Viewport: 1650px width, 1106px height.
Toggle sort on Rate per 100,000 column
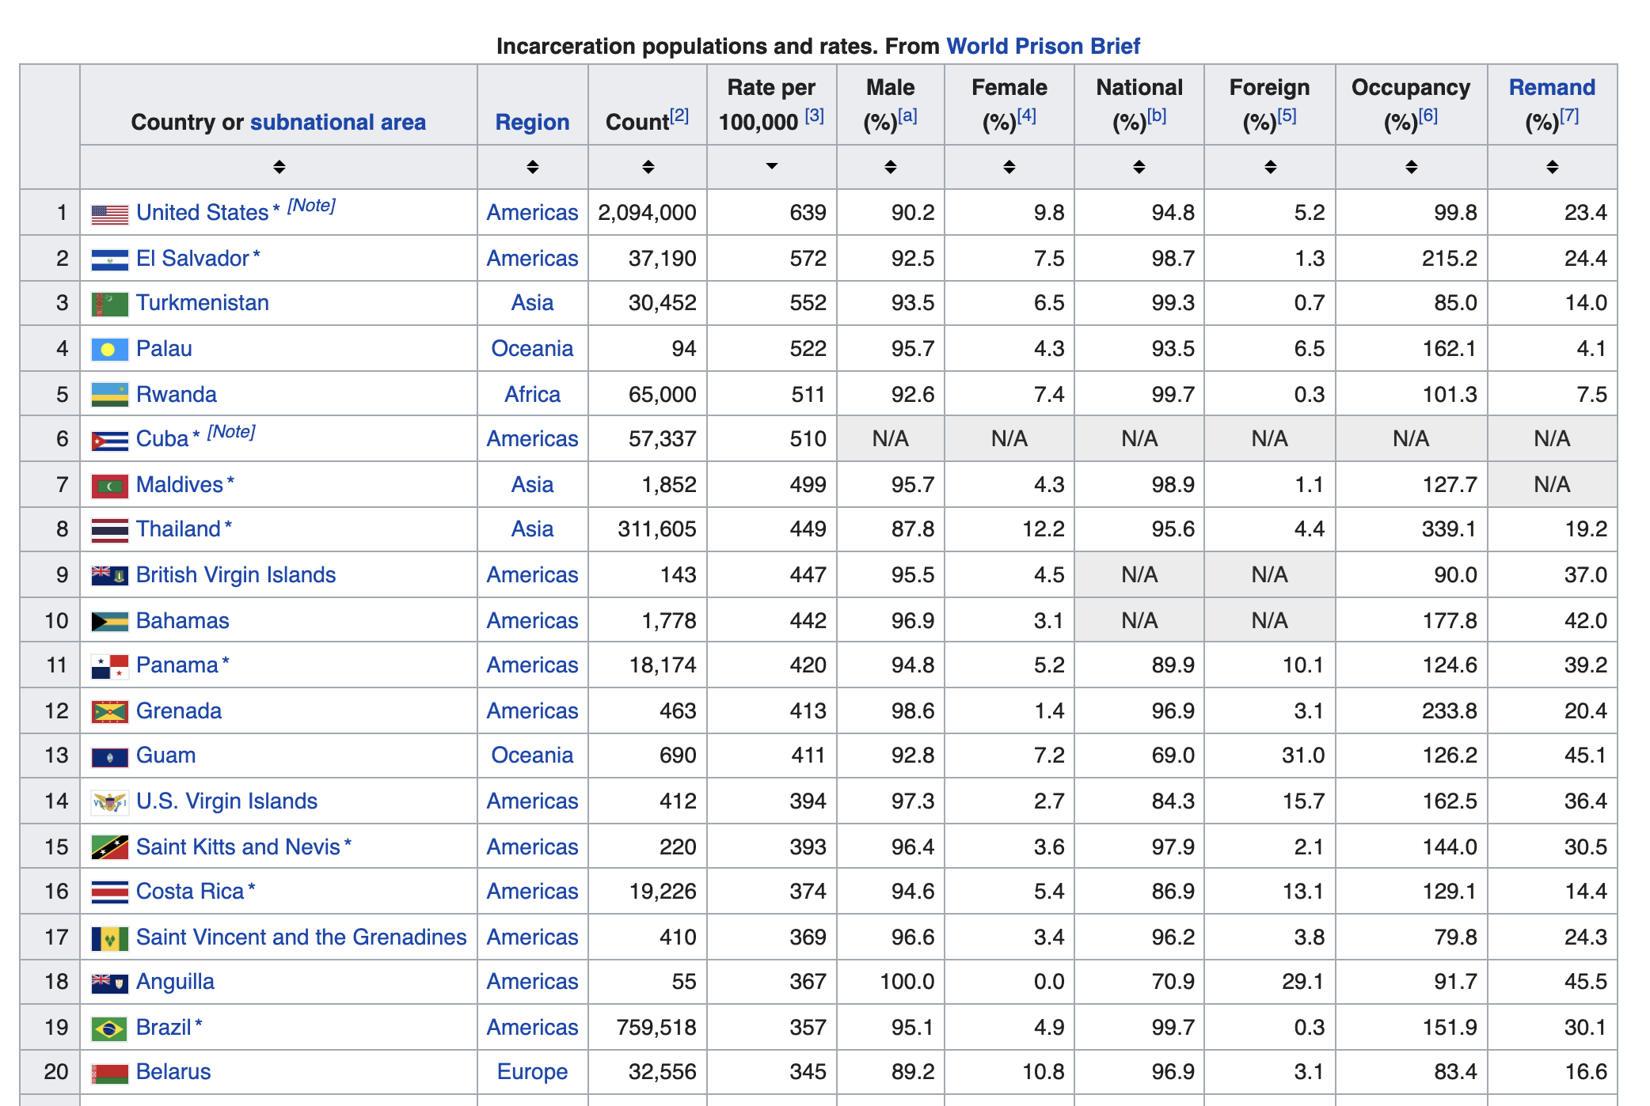771,167
